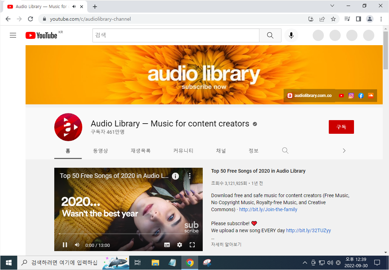Show video info card icon
The image size is (389, 270).
click(175, 176)
